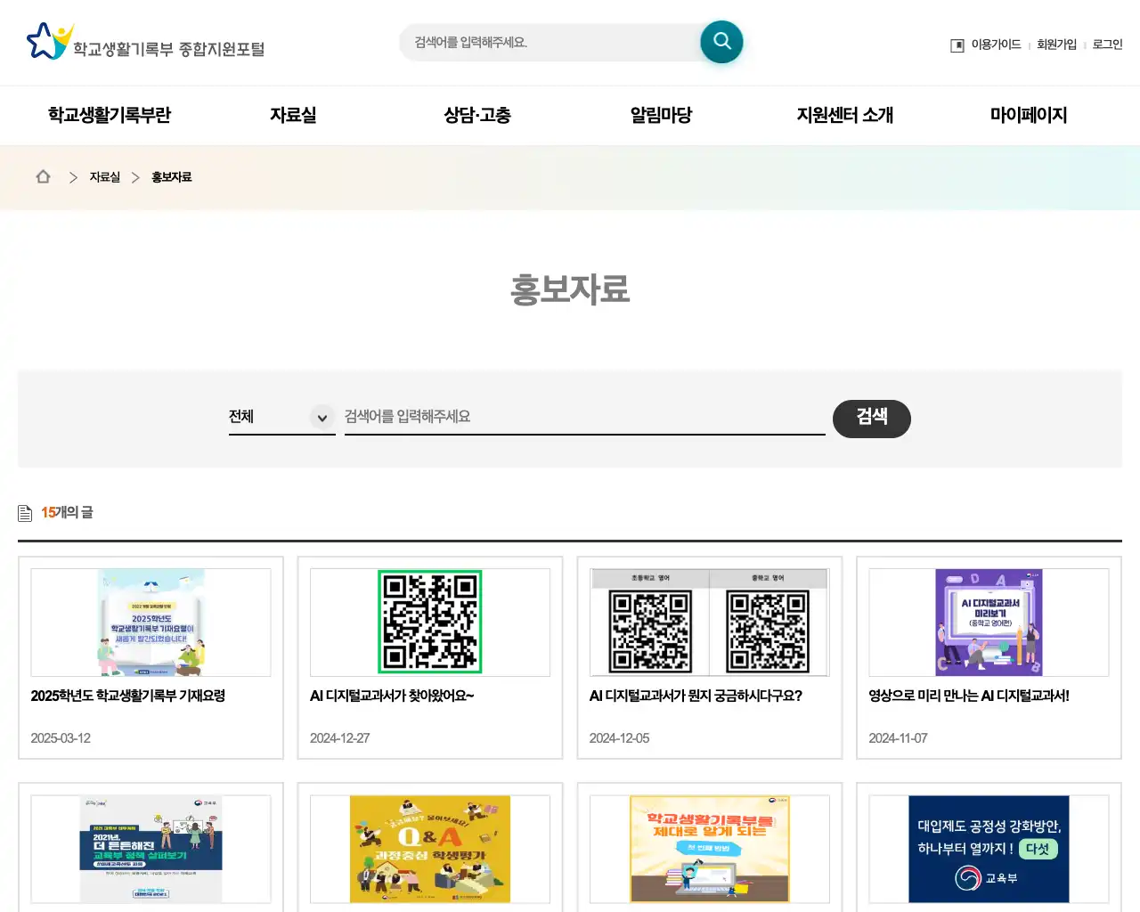Click the date 2024-12-05

(x=619, y=738)
